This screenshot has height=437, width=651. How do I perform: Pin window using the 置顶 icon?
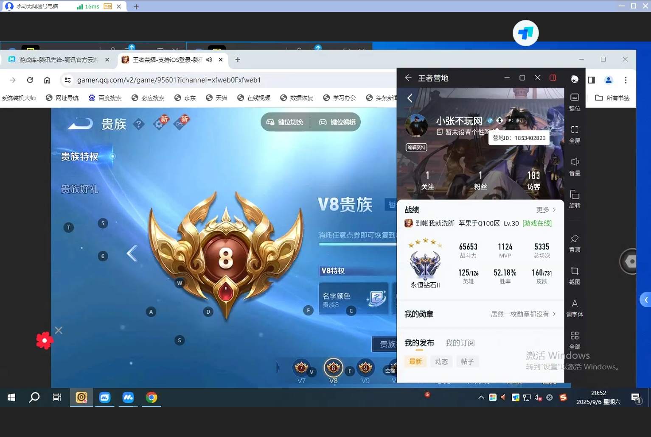[575, 243]
